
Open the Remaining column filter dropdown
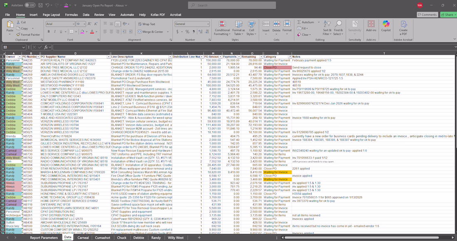pyautogui.click(x=261, y=57)
